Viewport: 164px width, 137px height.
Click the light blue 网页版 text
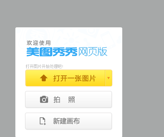(93, 52)
